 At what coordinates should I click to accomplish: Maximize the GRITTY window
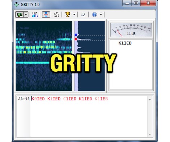pyautogui.click(x=136, y=3)
